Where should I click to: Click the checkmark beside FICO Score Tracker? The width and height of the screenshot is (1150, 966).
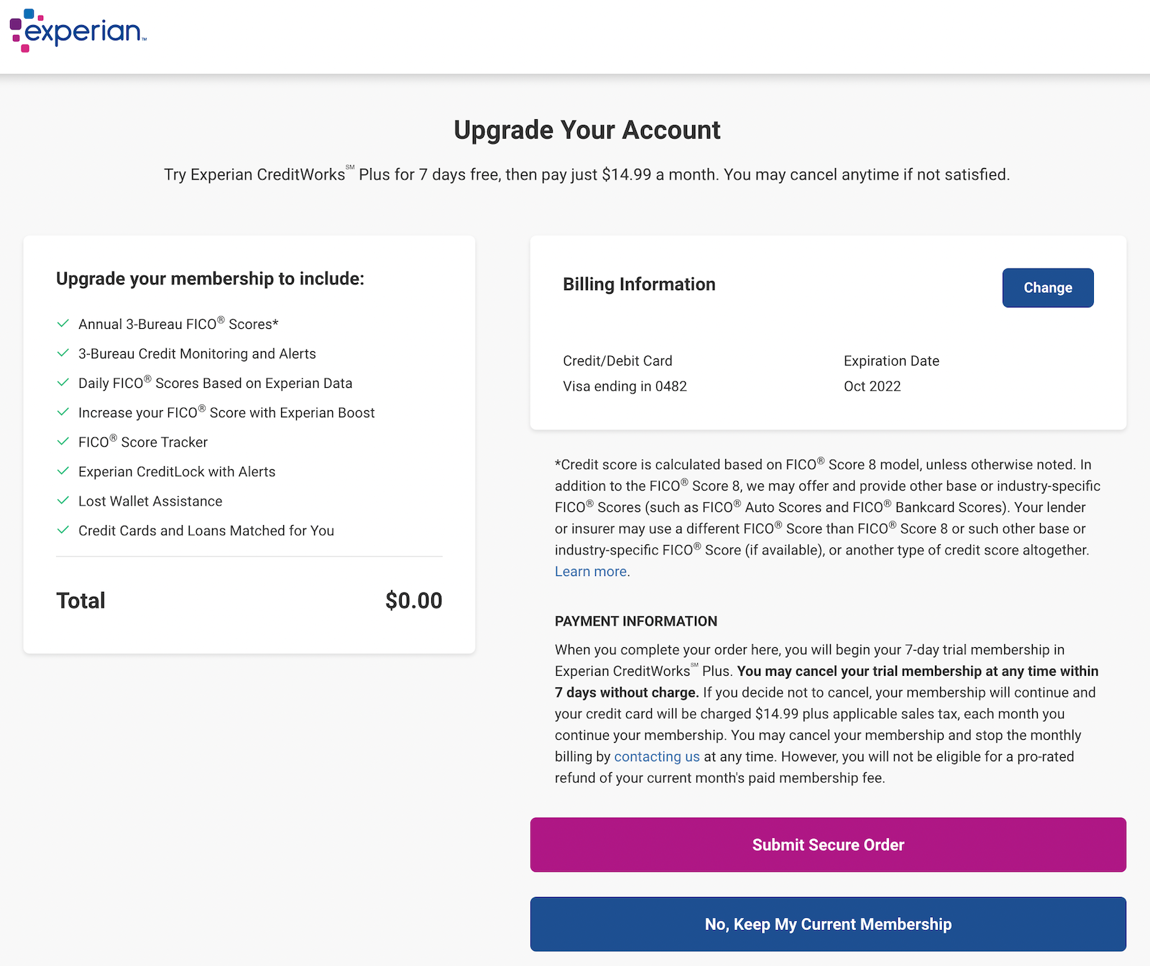pyautogui.click(x=62, y=442)
